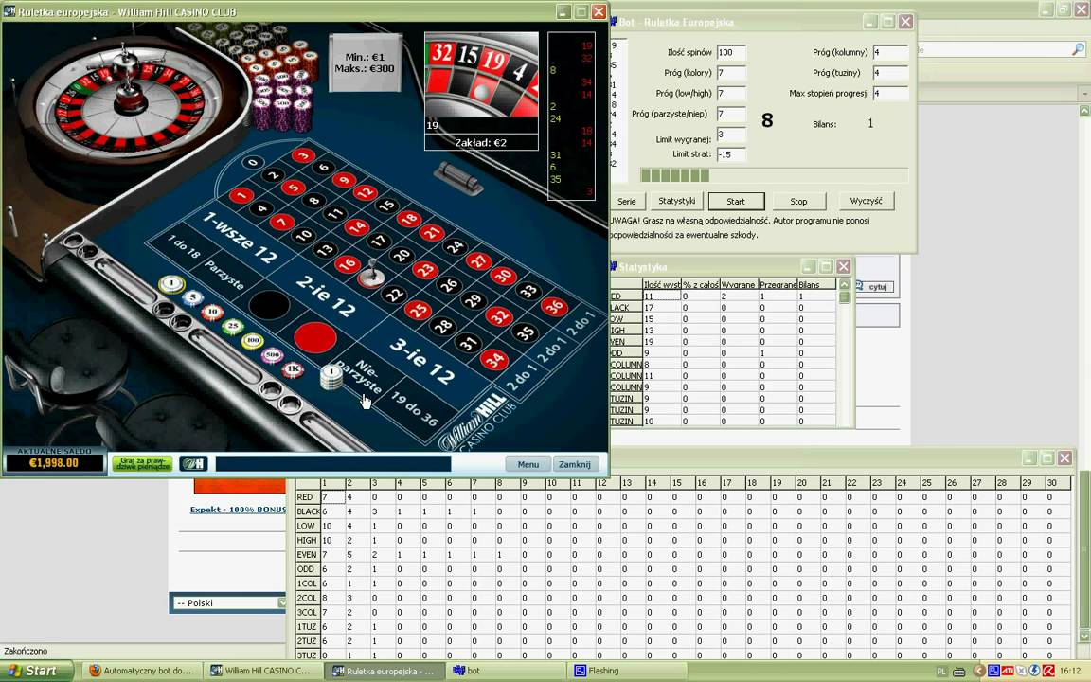This screenshot has height=682, width=1091.
Task: Open Statystyki in the bot window
Action: (677, 201)
